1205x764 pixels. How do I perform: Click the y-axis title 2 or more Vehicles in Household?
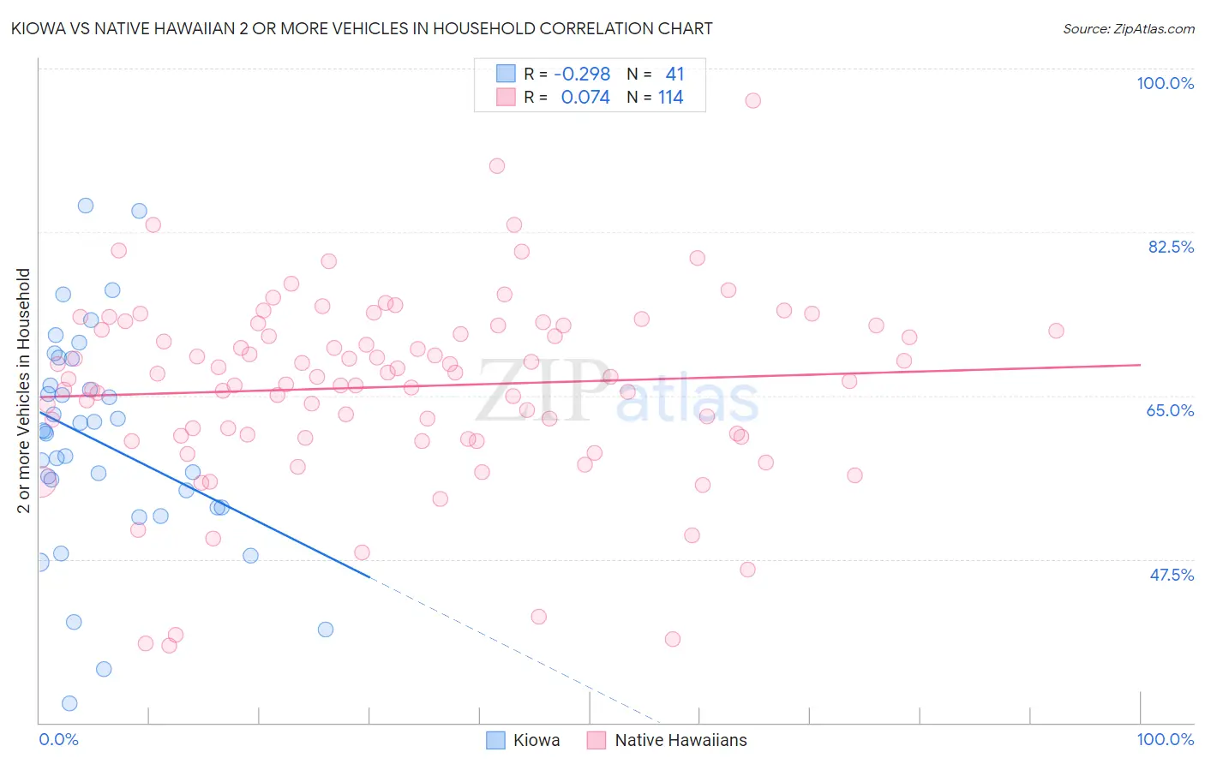point(24,391)
